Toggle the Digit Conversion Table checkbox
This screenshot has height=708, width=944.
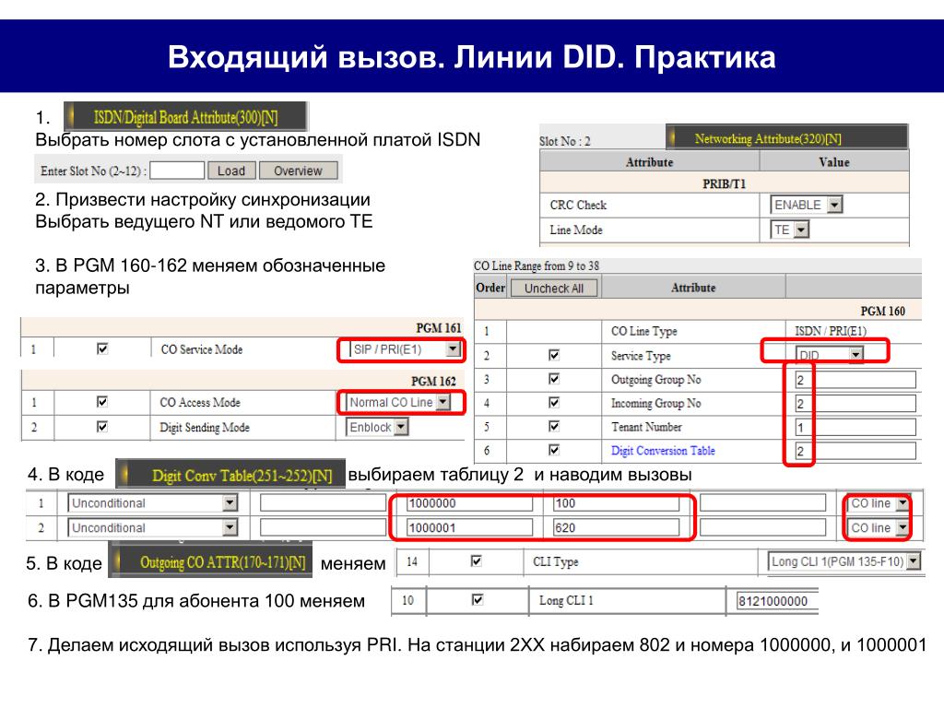coord(554,450)
